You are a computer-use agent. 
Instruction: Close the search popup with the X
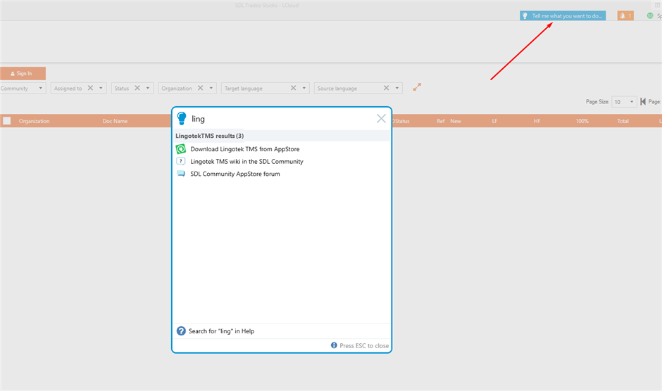coord(381,119)
